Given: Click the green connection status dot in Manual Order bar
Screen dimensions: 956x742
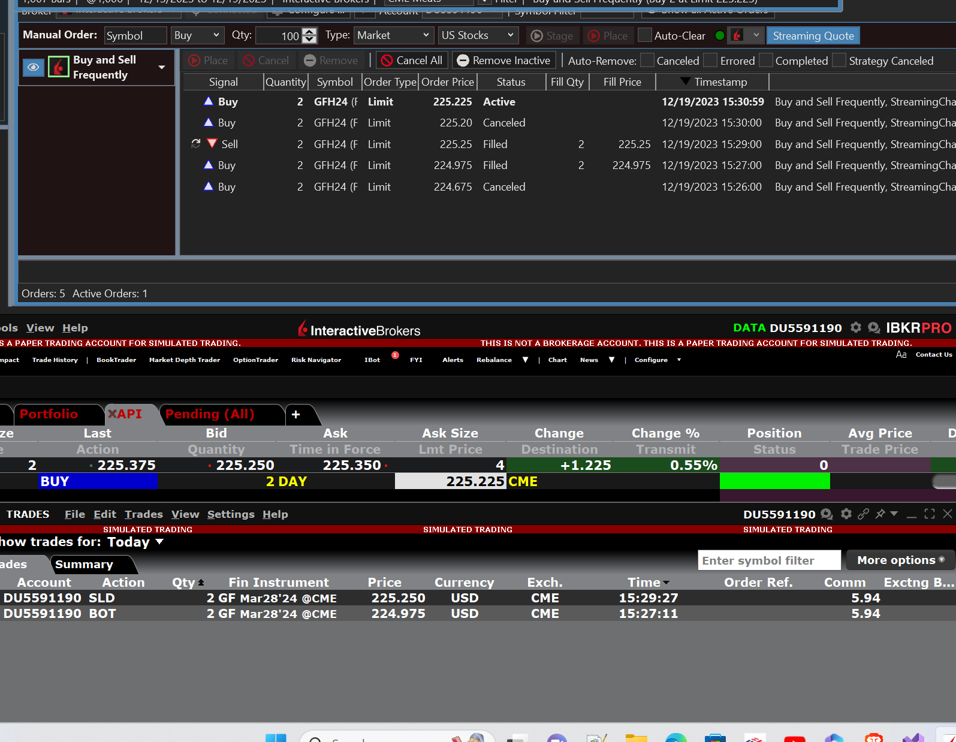Looking at the screenshot, I should [720, 35].
